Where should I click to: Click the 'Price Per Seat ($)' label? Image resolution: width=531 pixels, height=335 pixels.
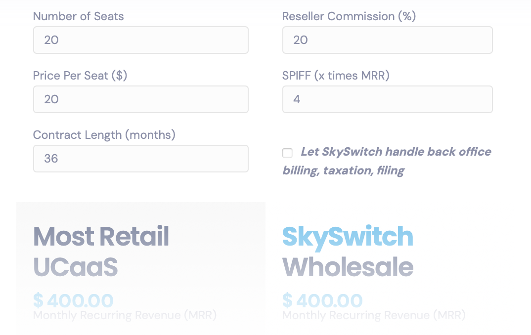point(80,76)
